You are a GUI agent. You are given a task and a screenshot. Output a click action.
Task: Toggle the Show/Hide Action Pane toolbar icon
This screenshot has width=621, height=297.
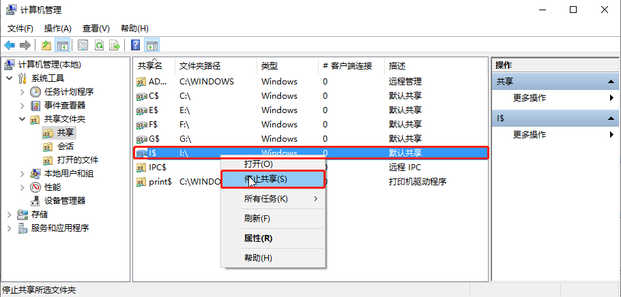151,46
